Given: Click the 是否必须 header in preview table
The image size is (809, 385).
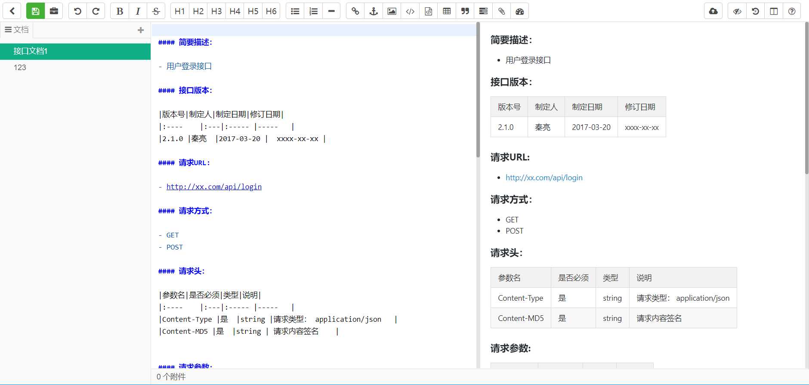Looking at the screenshot, I should click(573, 278).
